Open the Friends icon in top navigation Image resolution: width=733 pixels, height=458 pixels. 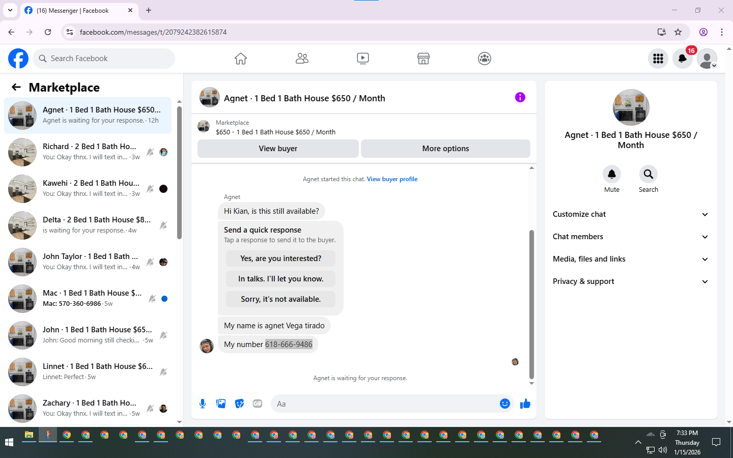302,59
